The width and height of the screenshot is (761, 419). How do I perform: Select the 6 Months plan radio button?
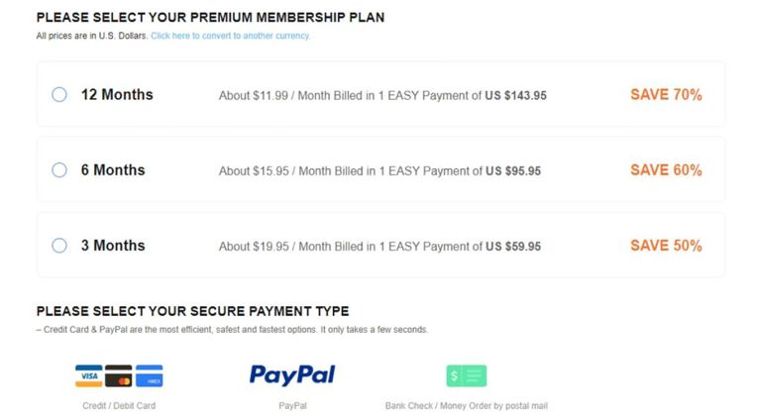59,170
